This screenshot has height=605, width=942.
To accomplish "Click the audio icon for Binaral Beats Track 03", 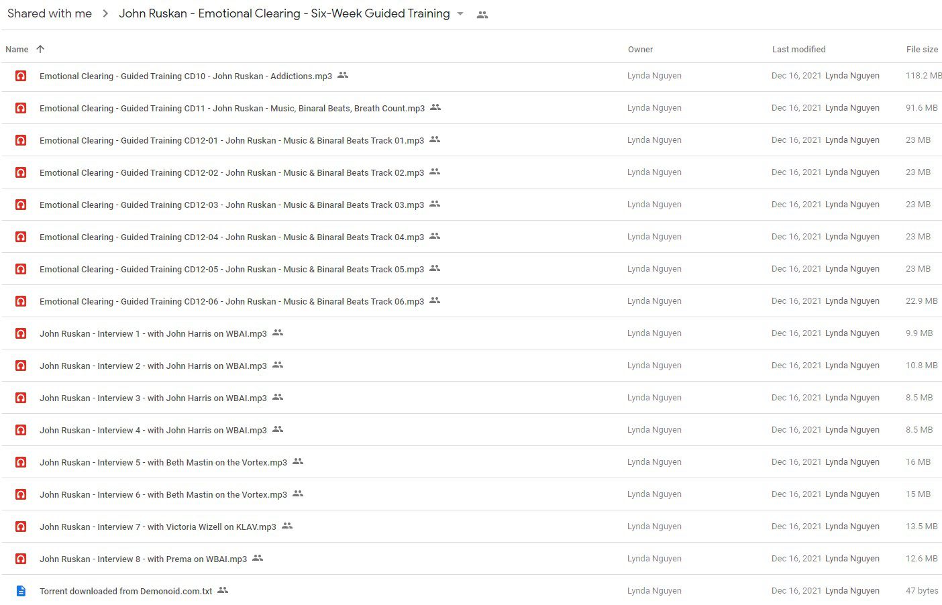I will tap(21, 205).
